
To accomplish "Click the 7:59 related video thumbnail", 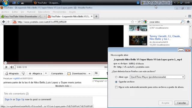I will click(138, 40).
